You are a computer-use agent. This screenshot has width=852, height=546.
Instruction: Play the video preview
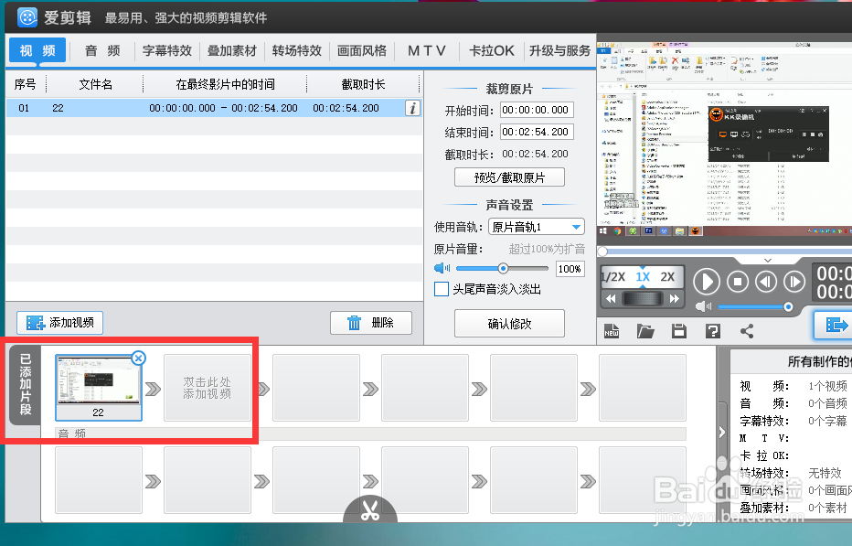[x=707, y=282]
